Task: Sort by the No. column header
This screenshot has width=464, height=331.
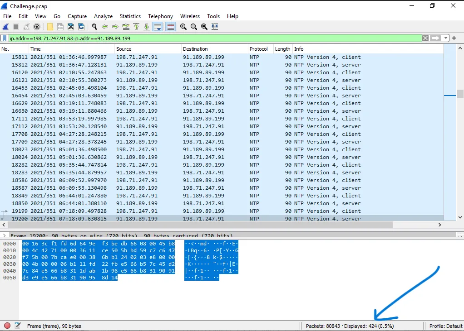Action: point(14,49)
